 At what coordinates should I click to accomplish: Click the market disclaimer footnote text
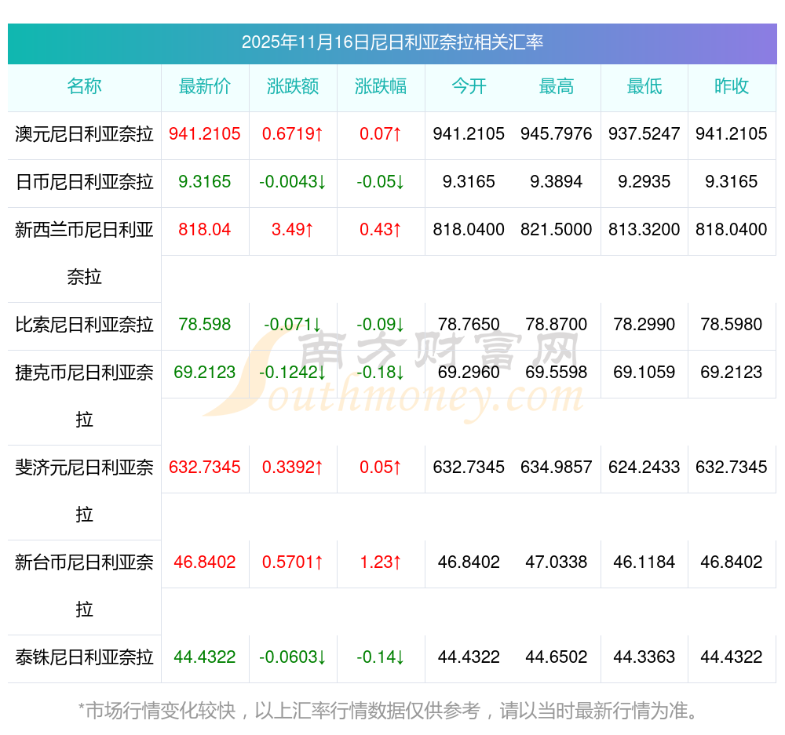[x=389, y=711]
